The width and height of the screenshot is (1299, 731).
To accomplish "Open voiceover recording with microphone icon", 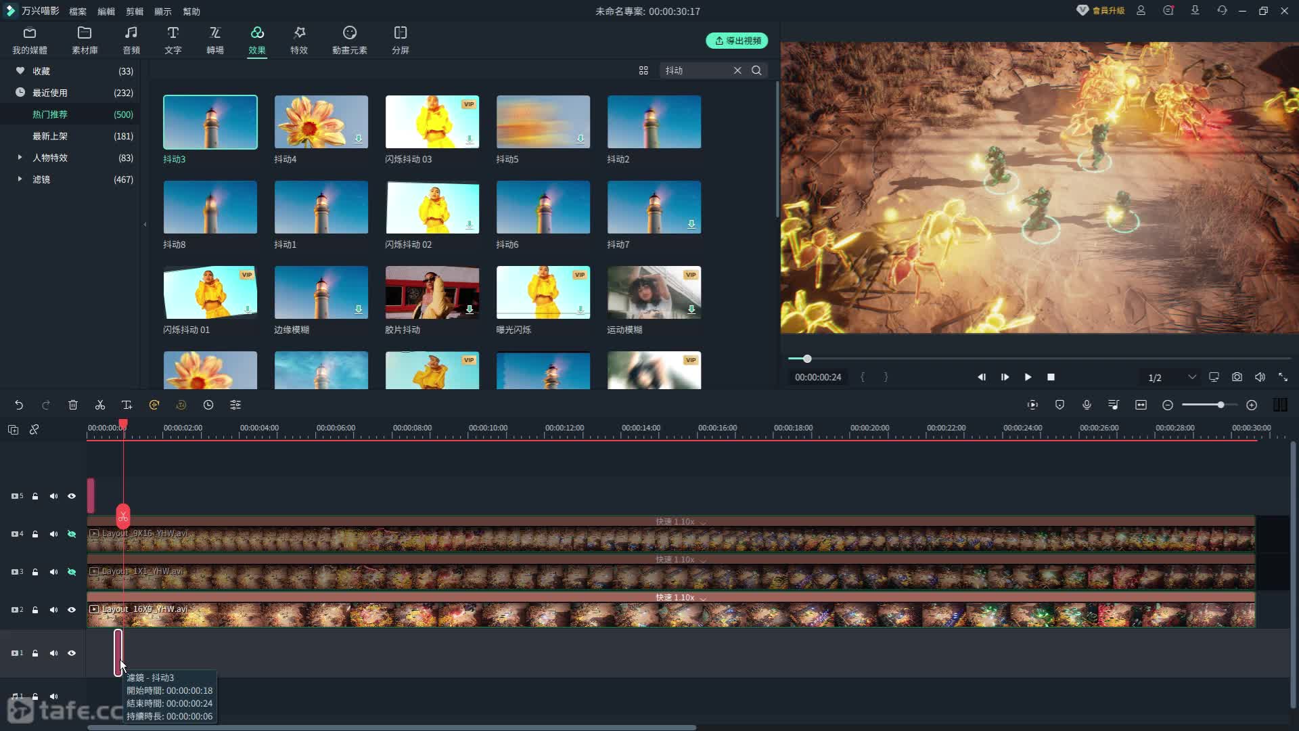I will pos(1087,405).
